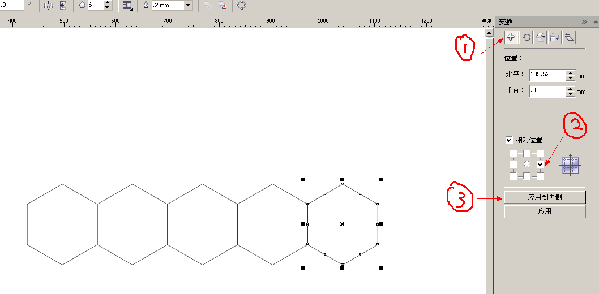Click the outline pen nib icon

(146, 5)
